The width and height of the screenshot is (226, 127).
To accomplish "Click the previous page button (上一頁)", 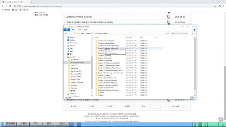I will [x=91, y=107].
